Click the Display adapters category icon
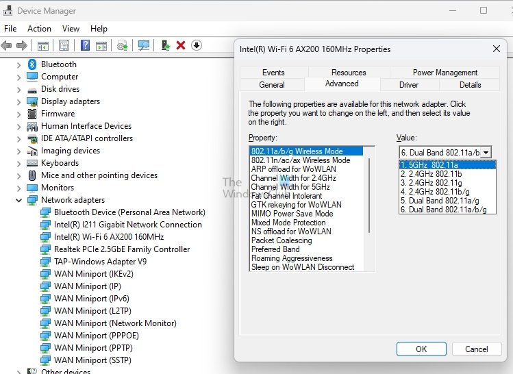The image size is (513, 374). tap(32, 101)
